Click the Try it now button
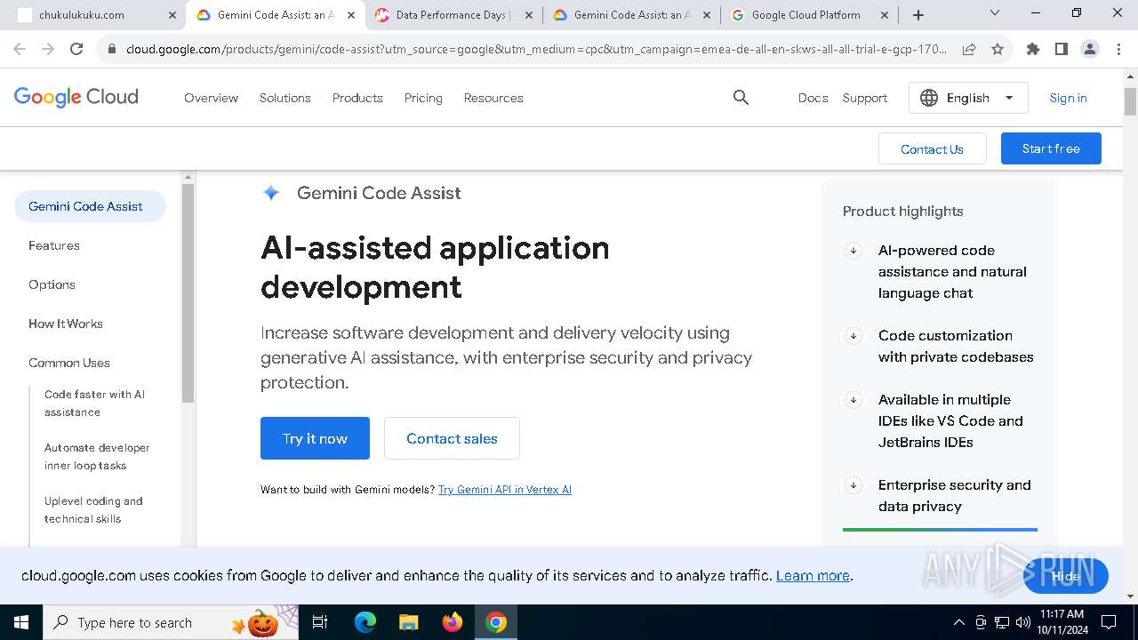This screenshot has width=1138, height=640. pos(315,438)
